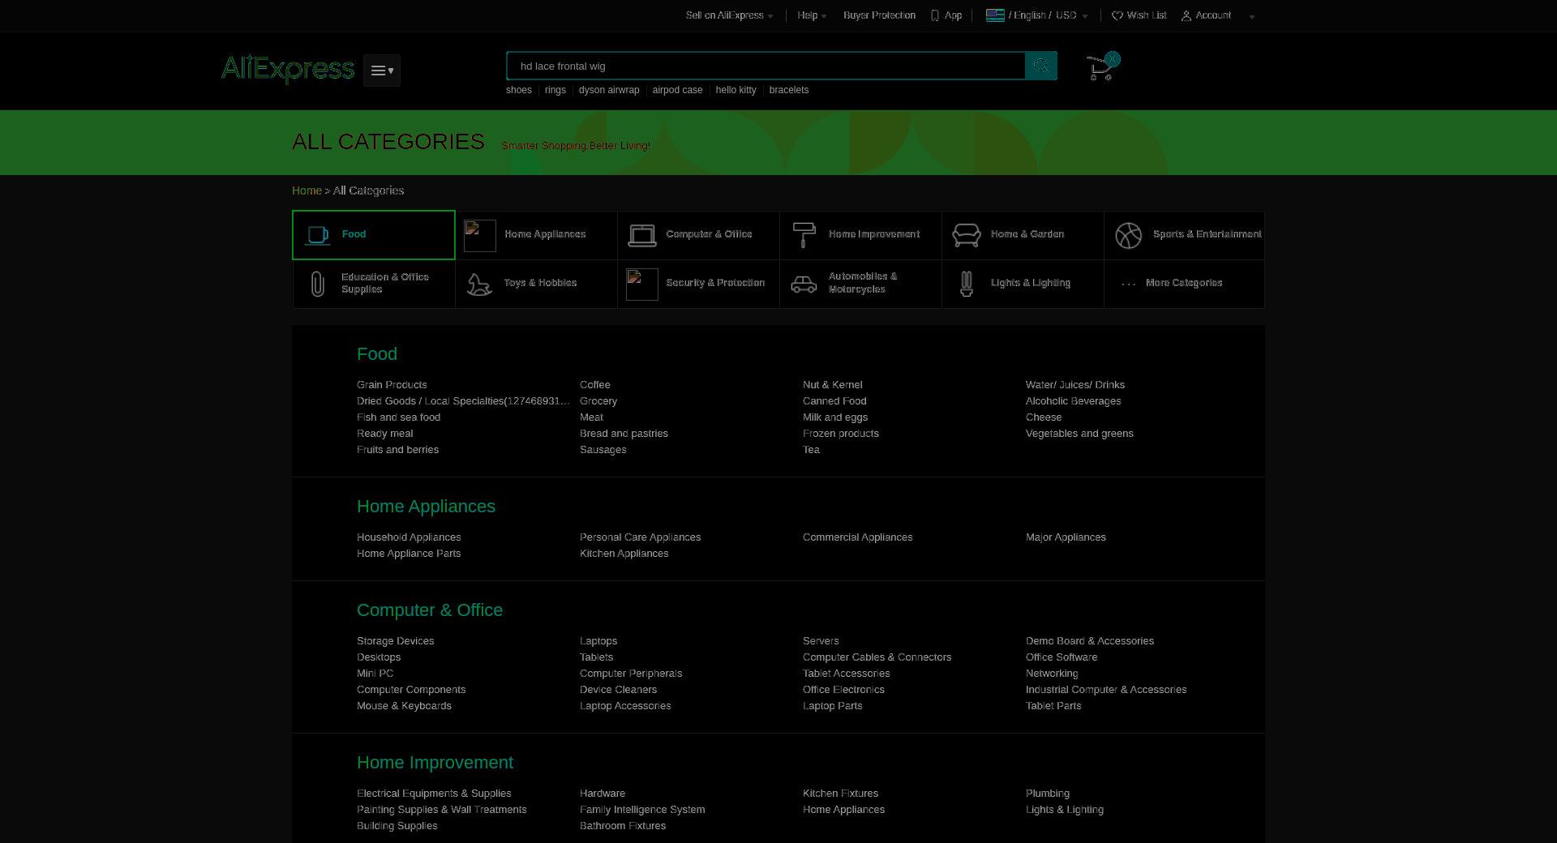The image size is (1557, 843).
Task: Click the Lights & Lighting bulb icon
Action: 967,284
